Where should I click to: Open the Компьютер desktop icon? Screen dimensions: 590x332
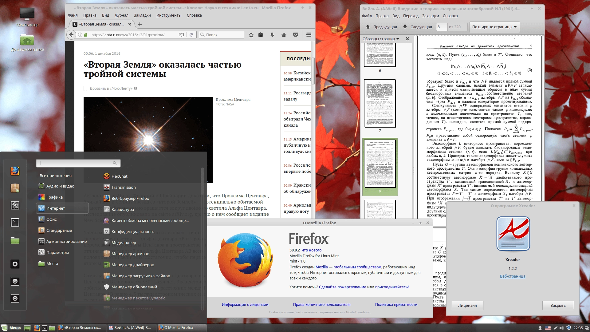tap(27, 17)
